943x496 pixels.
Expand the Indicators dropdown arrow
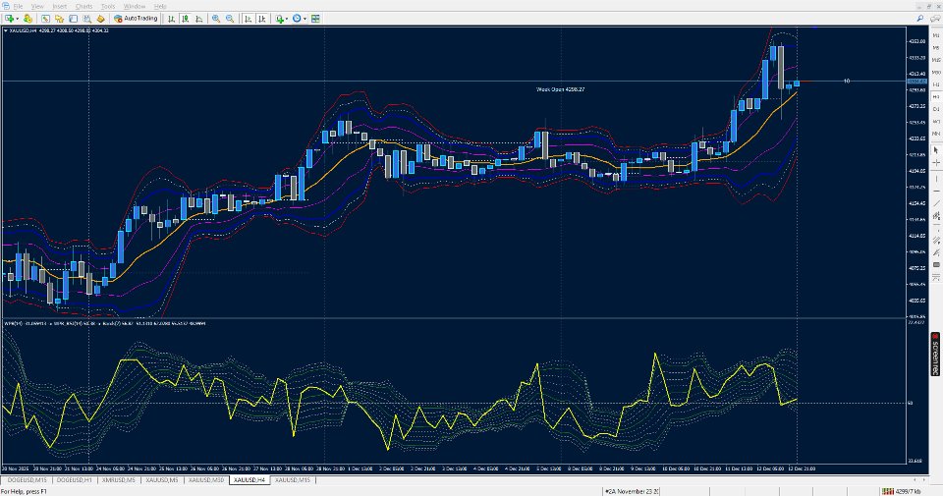pyautogui.click(x=287, y=19)
